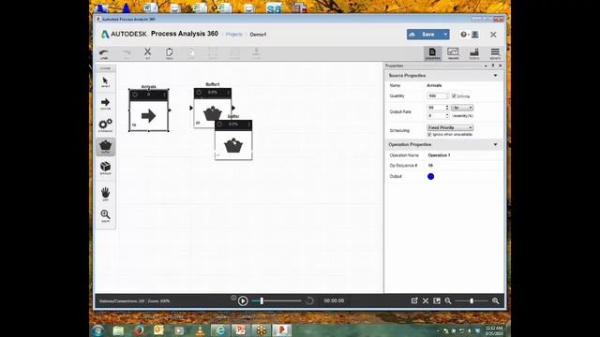Image resolution: width=600 pixels, height=337 pixels.
Task: Pick the box-shaped tool in palette
Action: point(105,168)
